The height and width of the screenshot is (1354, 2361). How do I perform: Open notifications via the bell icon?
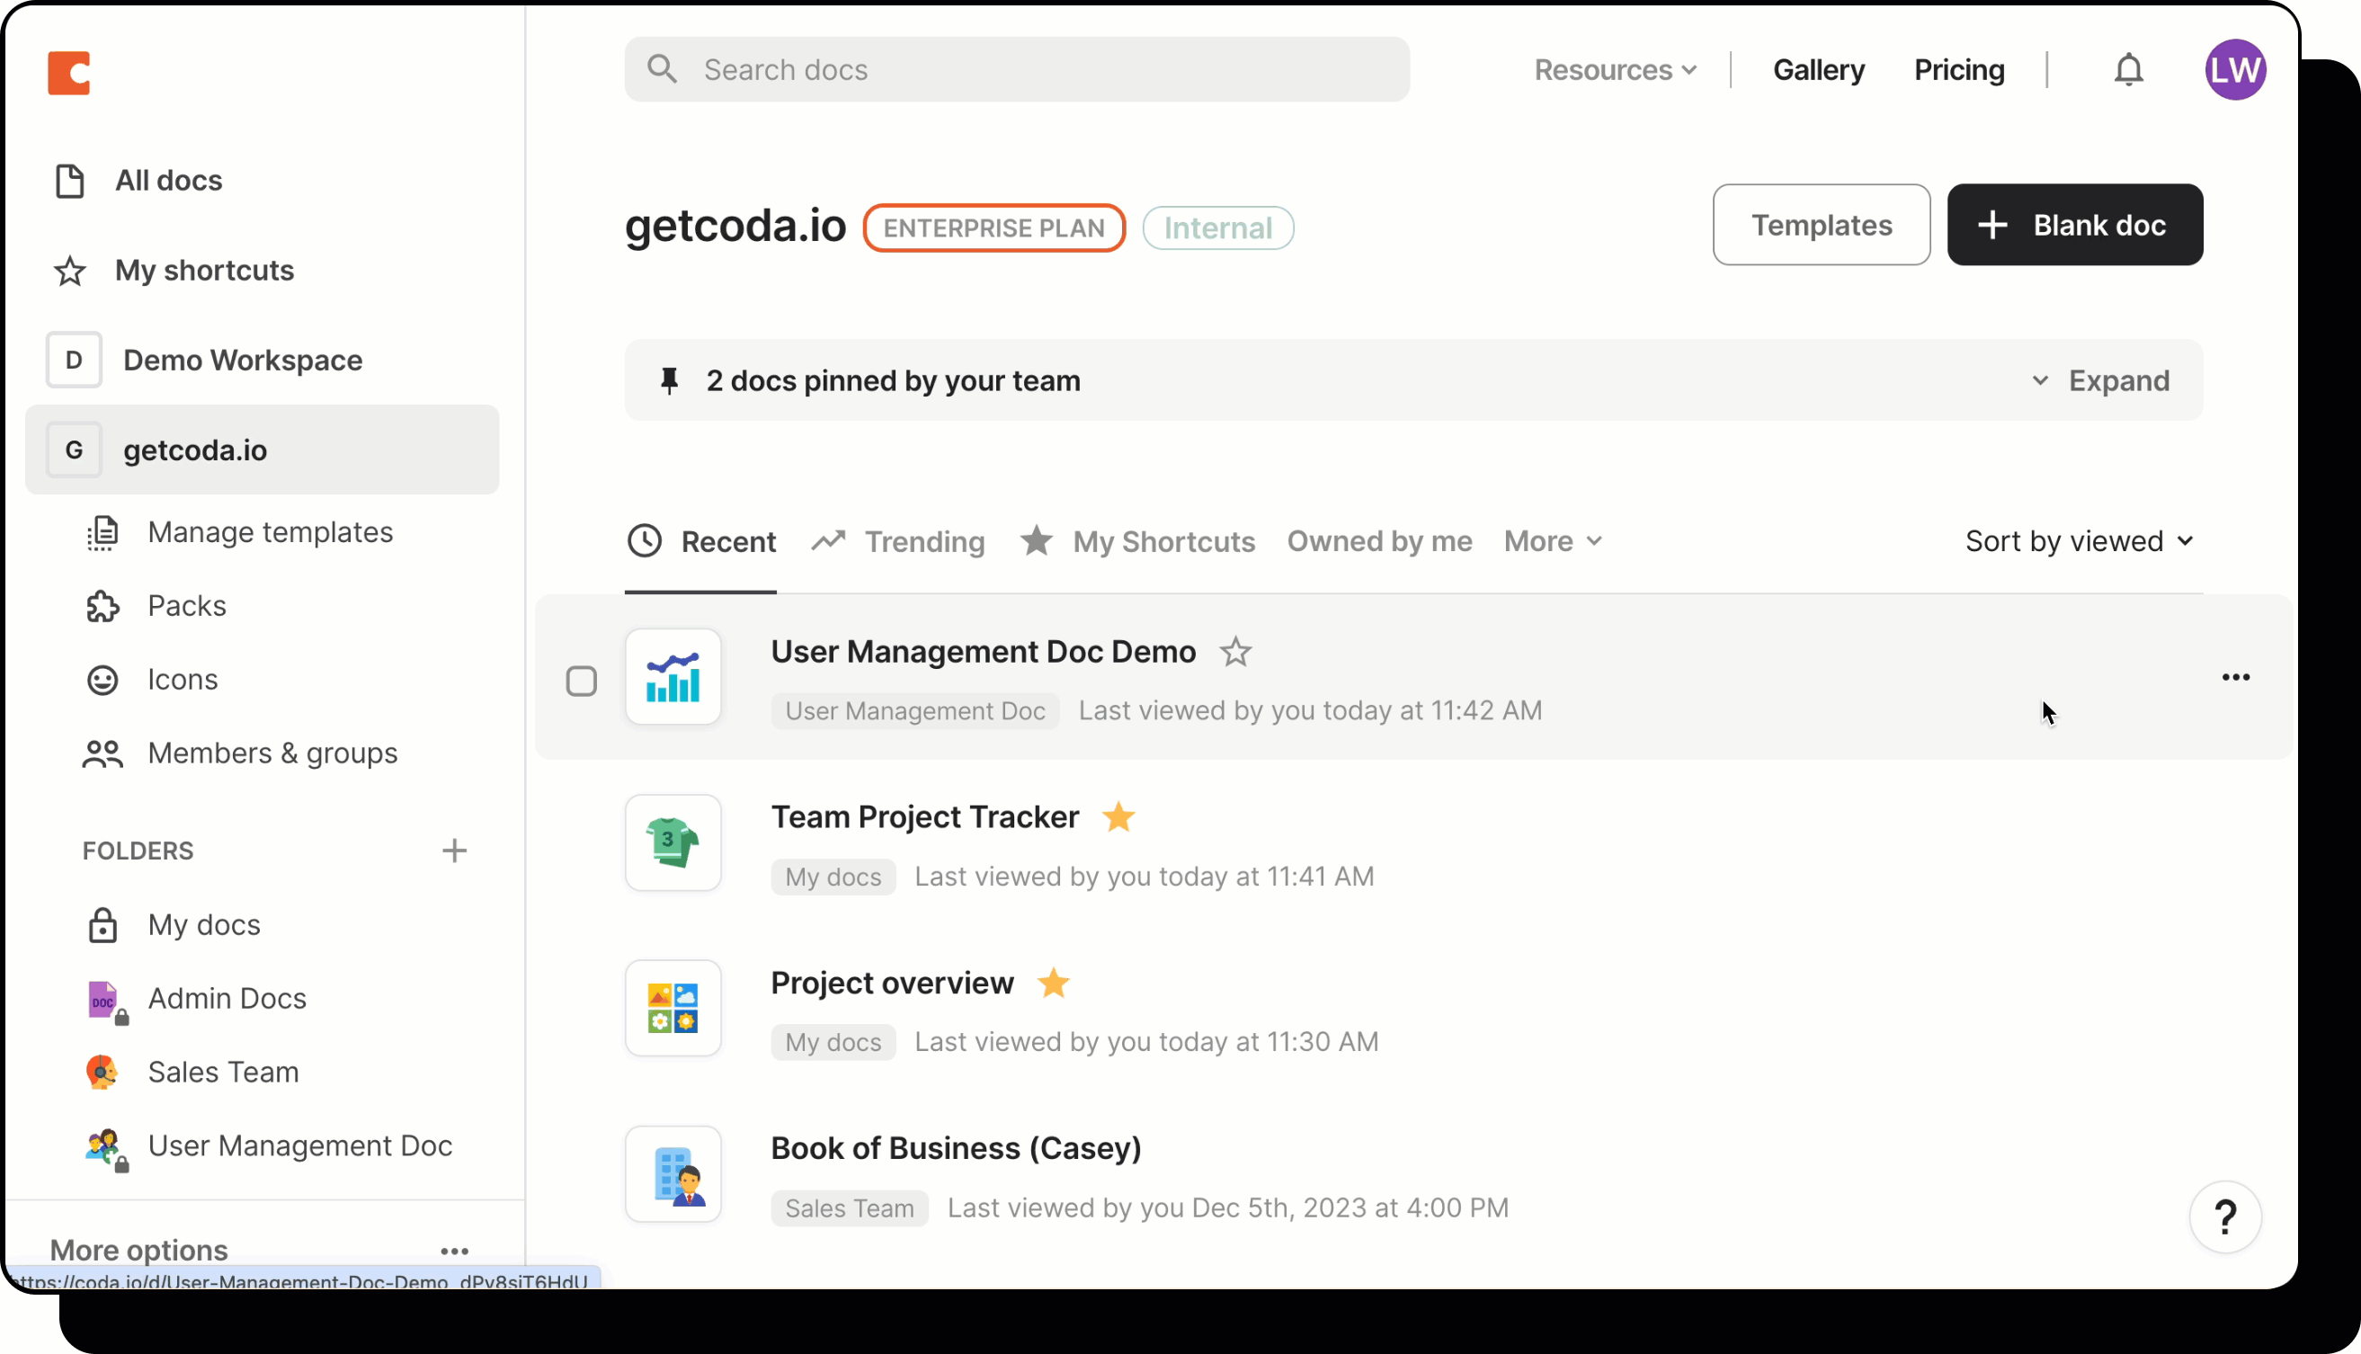[2129, 69]
